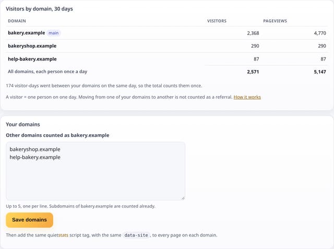Click help-bakery.example visitors count 87
This screenshot has width=334, height=249.
pyautogui.click(x=256, y=59)
